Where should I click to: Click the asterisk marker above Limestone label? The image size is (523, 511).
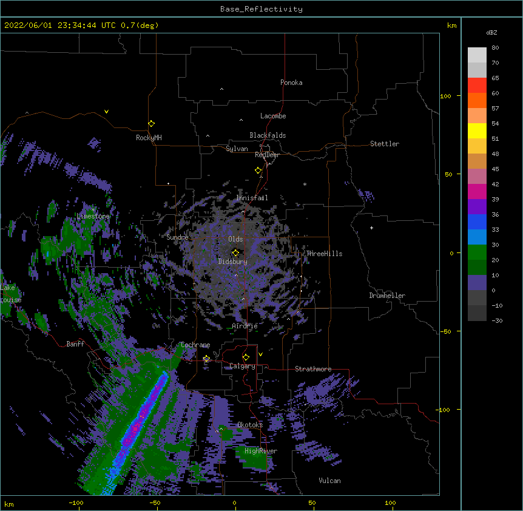[93, 210]
